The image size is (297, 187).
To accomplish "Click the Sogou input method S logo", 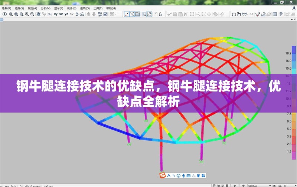I will tap(162, 175).
